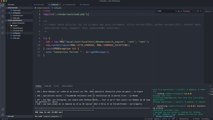Open Explorer more actions ellipsis
The width and height of the screenshot is (213, 120).
click(30, 5)
